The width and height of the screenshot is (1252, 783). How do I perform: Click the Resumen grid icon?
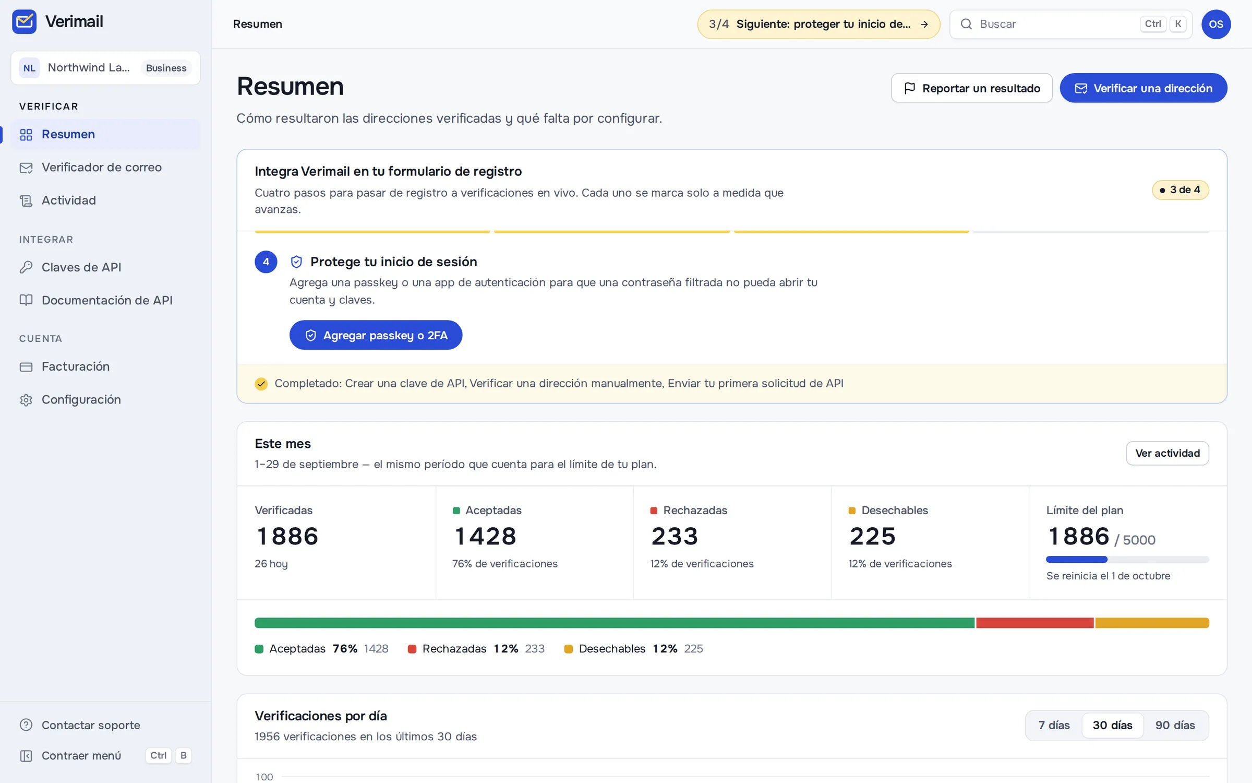[x=26, y=135]
